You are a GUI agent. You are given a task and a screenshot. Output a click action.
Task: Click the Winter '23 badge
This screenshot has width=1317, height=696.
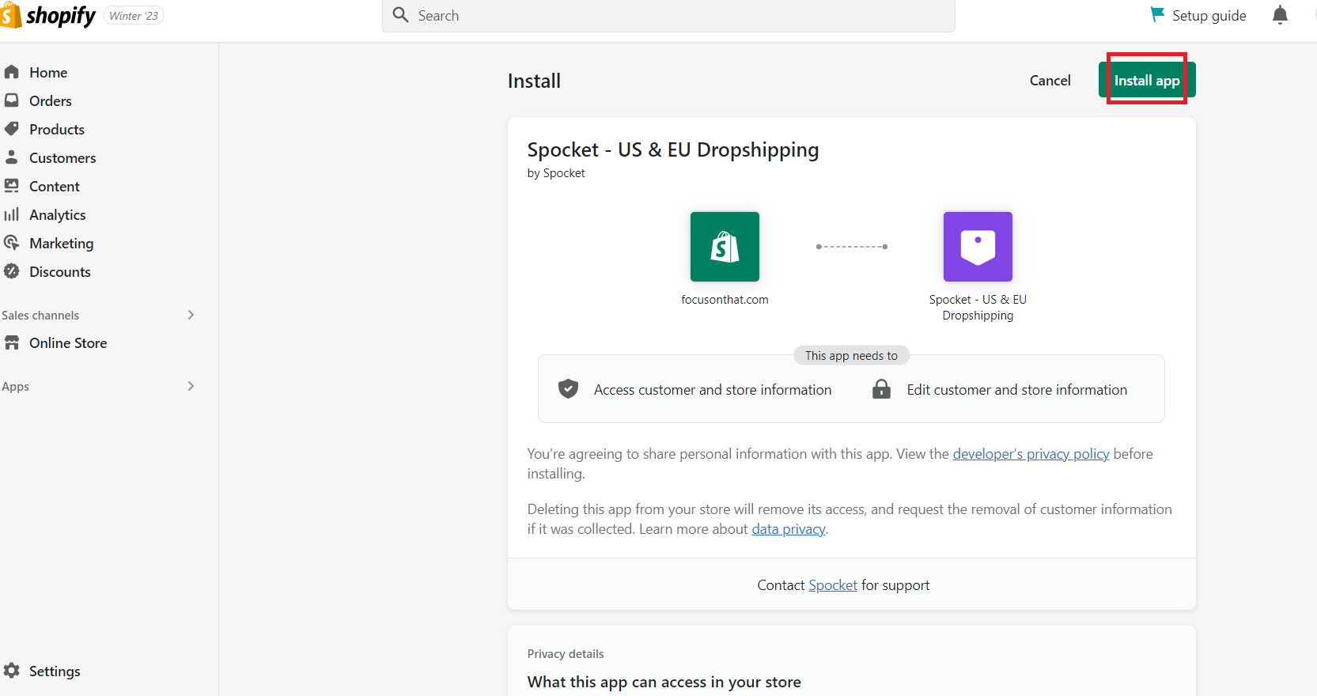coord(134,16)
